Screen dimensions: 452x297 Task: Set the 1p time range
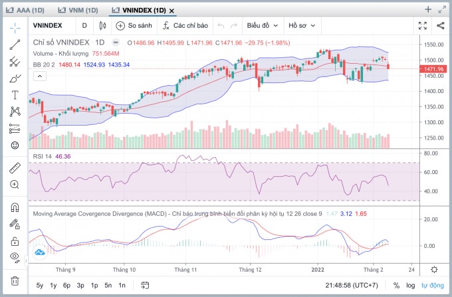94,286
